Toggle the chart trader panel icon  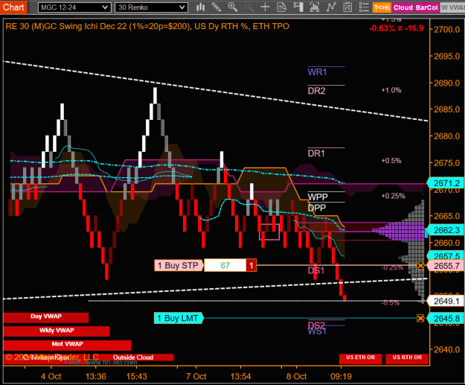(298, 7)
